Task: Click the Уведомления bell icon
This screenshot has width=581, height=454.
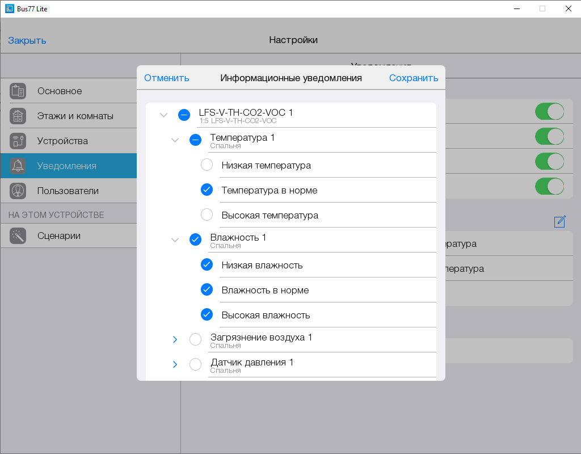Action: coord(18,166)
